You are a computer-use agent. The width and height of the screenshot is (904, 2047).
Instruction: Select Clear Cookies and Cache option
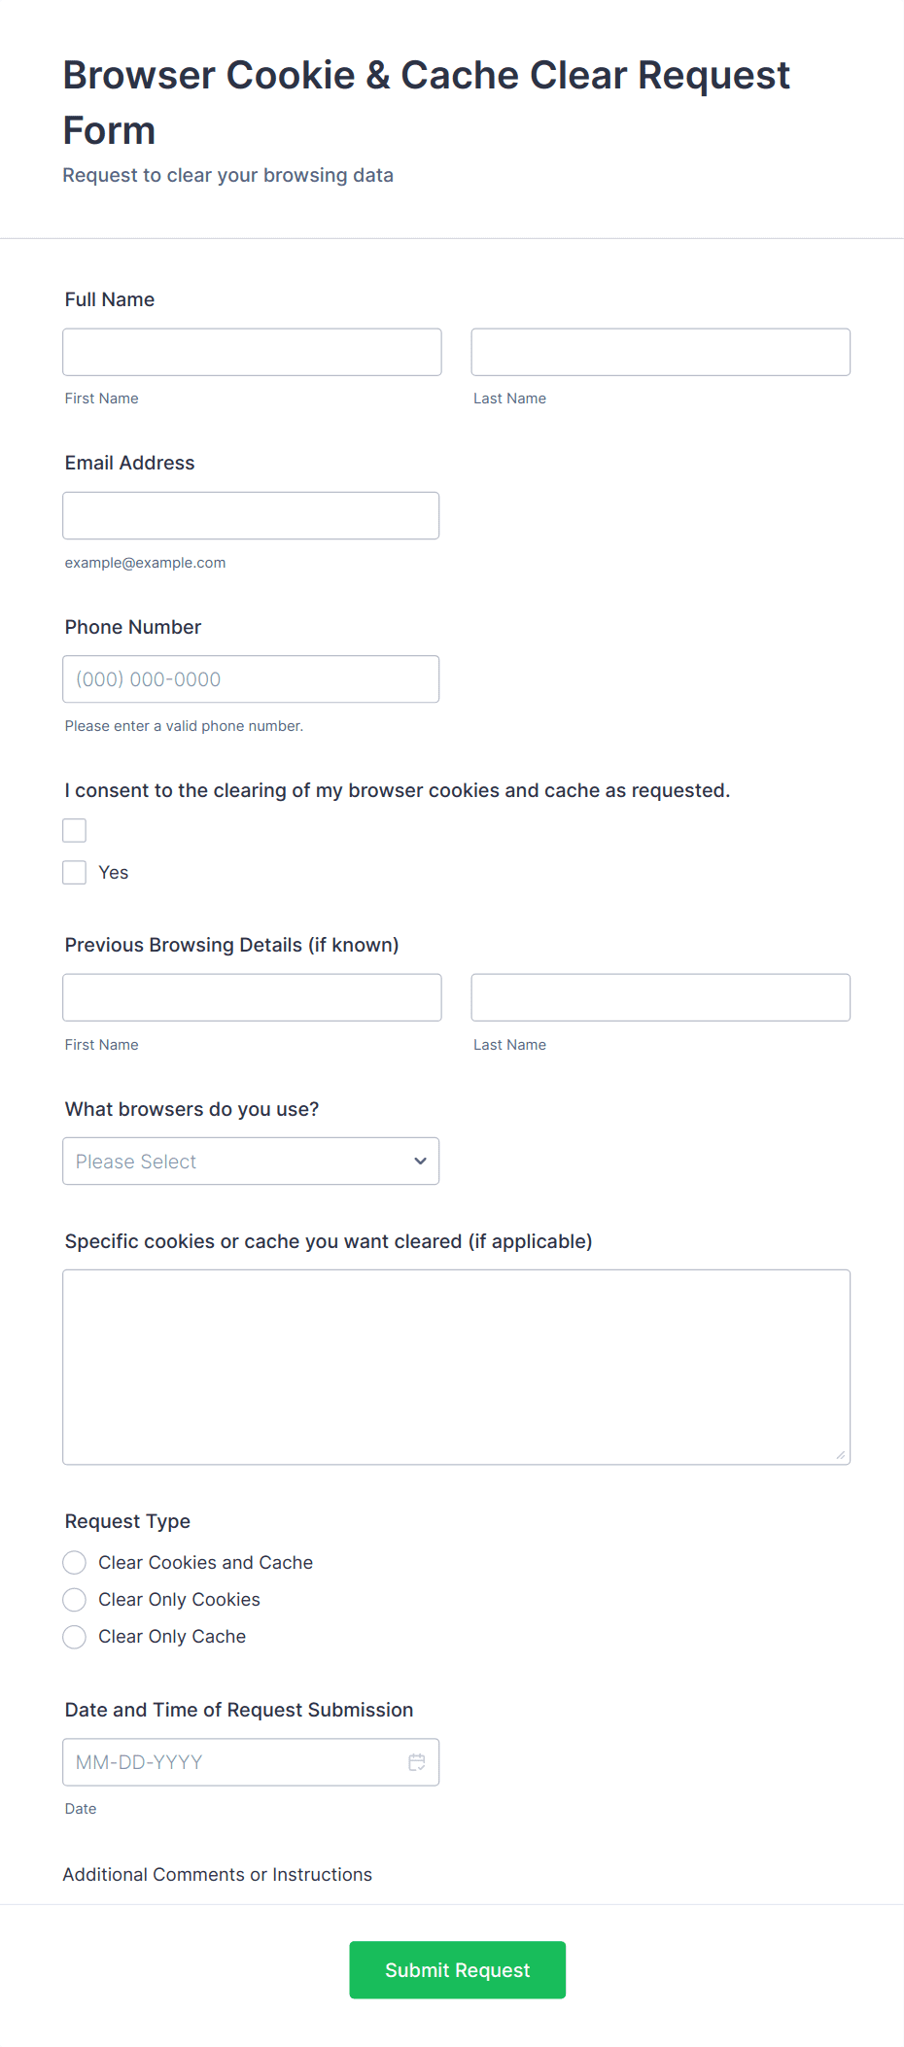(x=75, y=1563)
